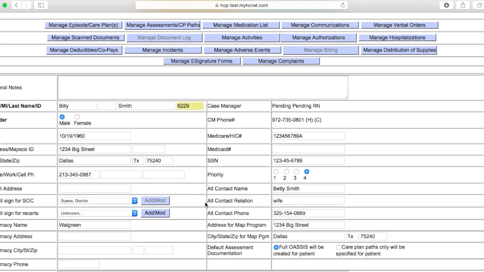484x272 pixels.
Task: Open the Suess, Doctor physician dropdown
Action: coord(98,201)
